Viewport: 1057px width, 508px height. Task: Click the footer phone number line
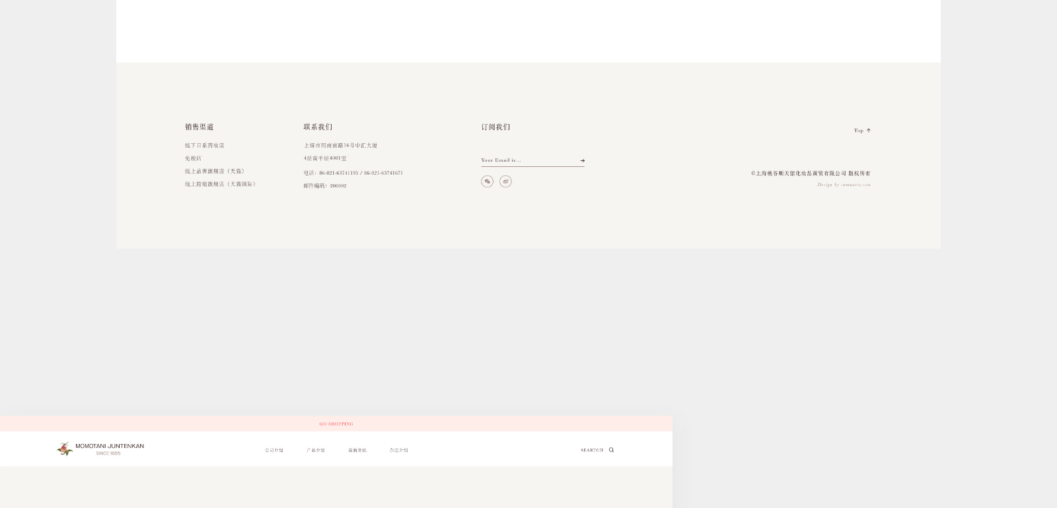click(353, 173)
